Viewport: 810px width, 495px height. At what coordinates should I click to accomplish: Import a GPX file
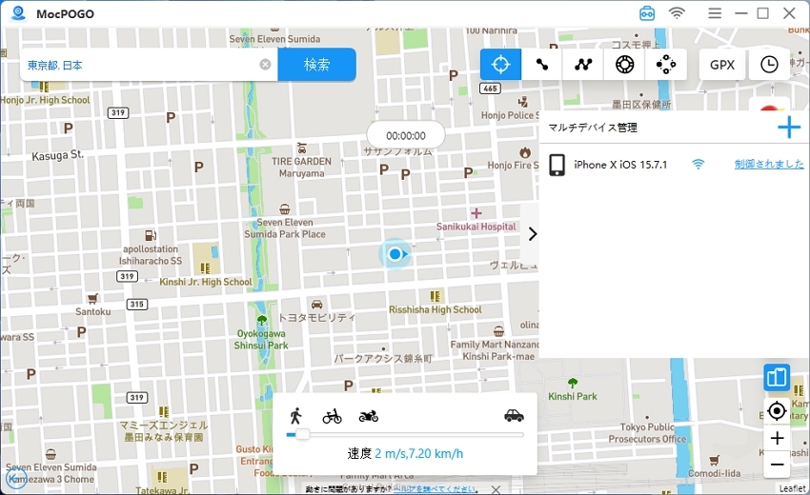tap(721, 65)
